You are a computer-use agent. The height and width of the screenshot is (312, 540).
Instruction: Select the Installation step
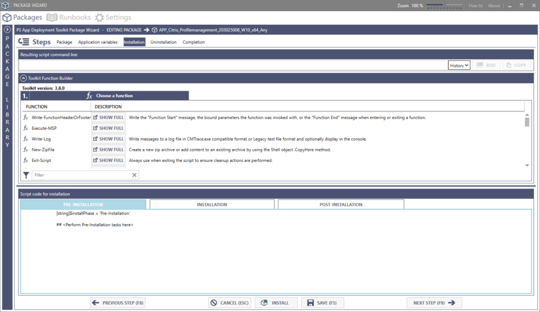click(x=134, y=42)
